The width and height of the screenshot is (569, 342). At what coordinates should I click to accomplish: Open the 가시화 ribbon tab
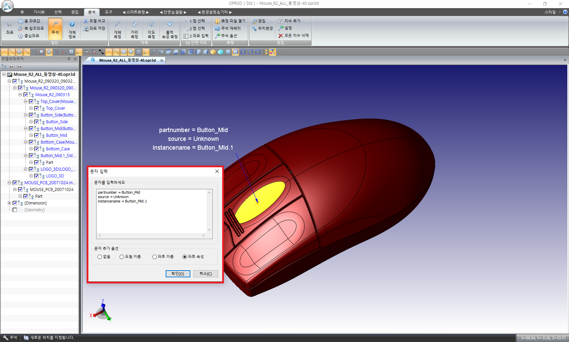(x=39, y=12)
